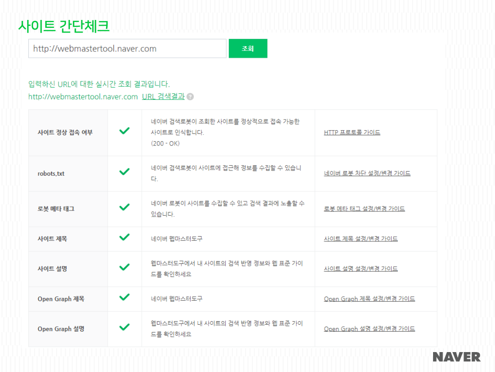Select the Open Graph 제목 label
The image size is (495, 372).
click(61, 299)
